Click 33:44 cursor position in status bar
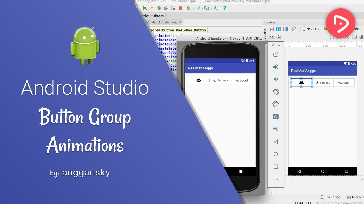This screenshot has height=204, width=364. point(299,203)
